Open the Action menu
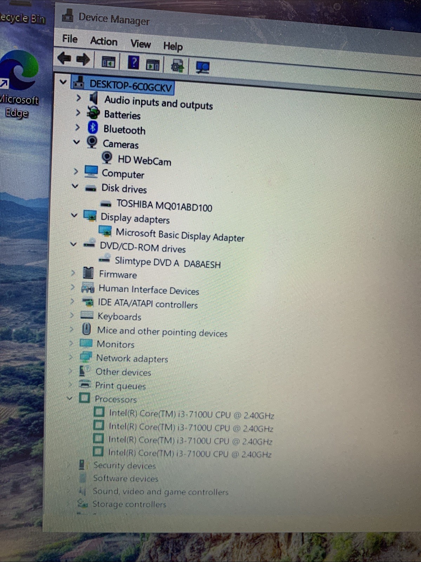The image size is (421, 562). [104, 41]
